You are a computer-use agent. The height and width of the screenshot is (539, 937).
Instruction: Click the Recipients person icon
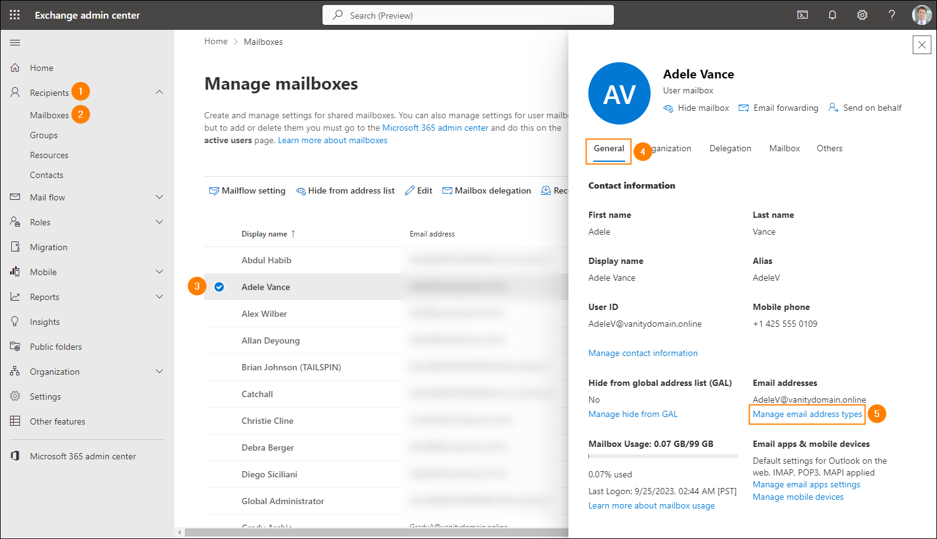15,93
